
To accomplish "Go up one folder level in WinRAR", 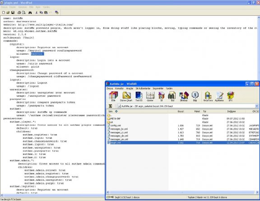I will pos(110,106).
